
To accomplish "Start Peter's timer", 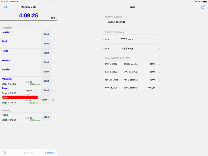I will pyautogui.click(x=46, y=53).
